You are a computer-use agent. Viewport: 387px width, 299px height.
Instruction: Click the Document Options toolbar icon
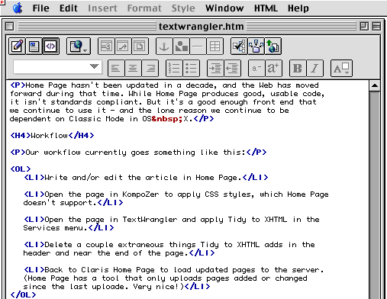(140, 46)
